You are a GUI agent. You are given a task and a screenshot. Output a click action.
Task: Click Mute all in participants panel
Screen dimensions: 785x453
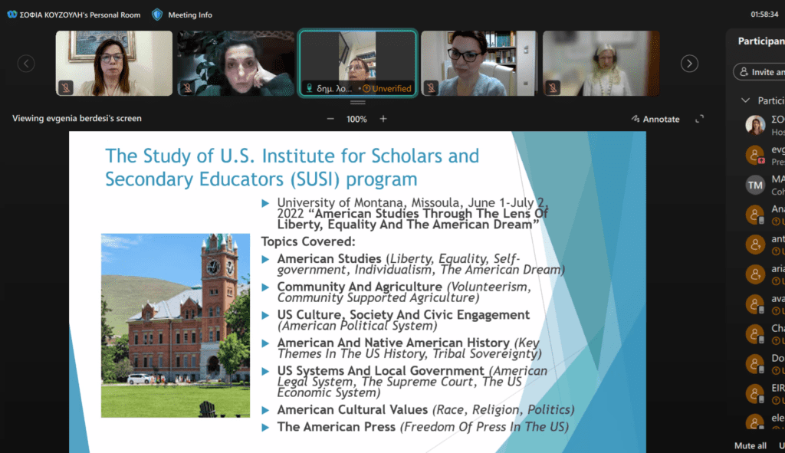[x=750, y=445]
